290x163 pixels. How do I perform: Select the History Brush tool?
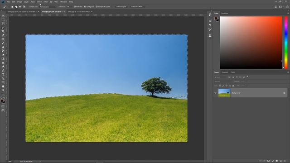click(3, 51)
